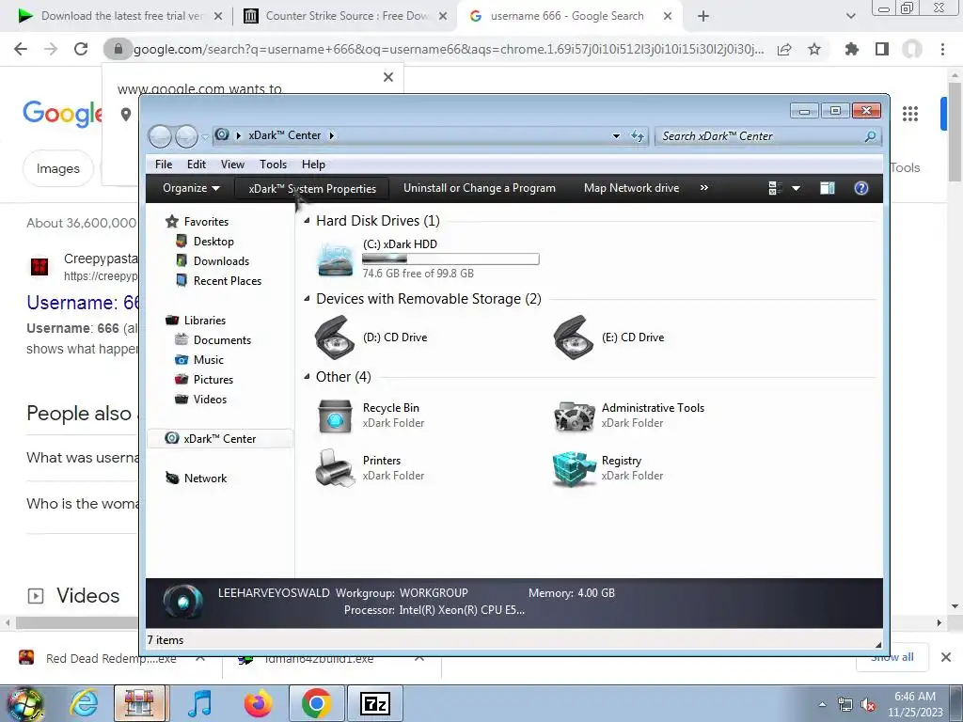963x722 pixels.
Task: Click the Chrome address bar URL
Action: pyautogui.click(x=449, y=49)
